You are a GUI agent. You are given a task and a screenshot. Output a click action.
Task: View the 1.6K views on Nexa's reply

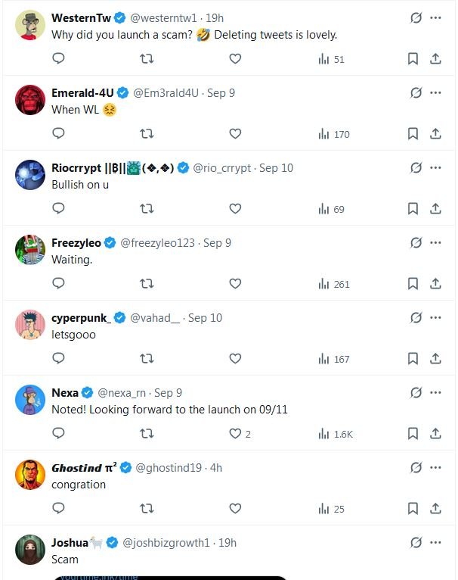point(336,434)
